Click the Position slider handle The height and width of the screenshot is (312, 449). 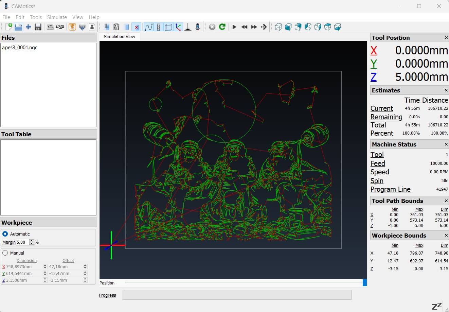click(365, 282)
